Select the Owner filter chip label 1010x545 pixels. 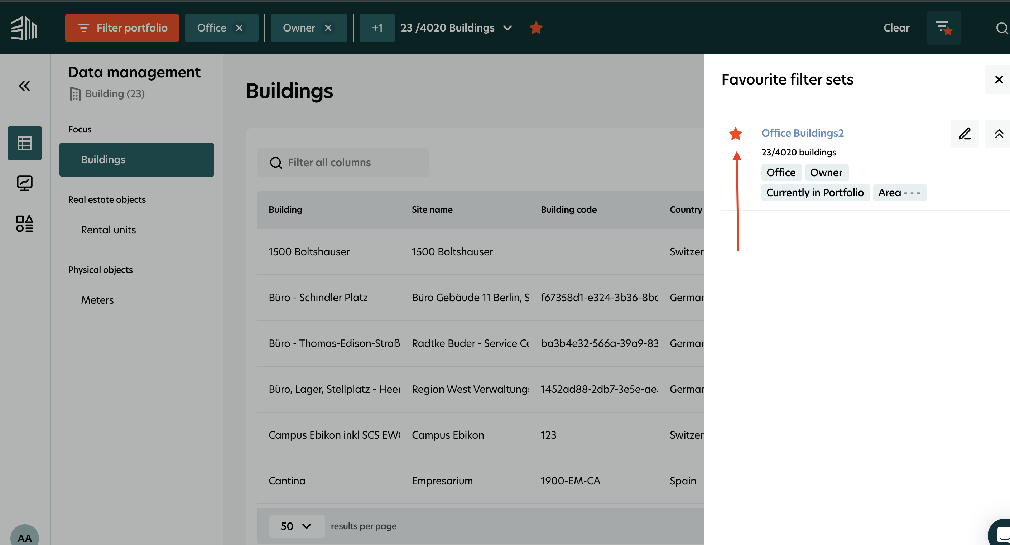tap(299, 28)
